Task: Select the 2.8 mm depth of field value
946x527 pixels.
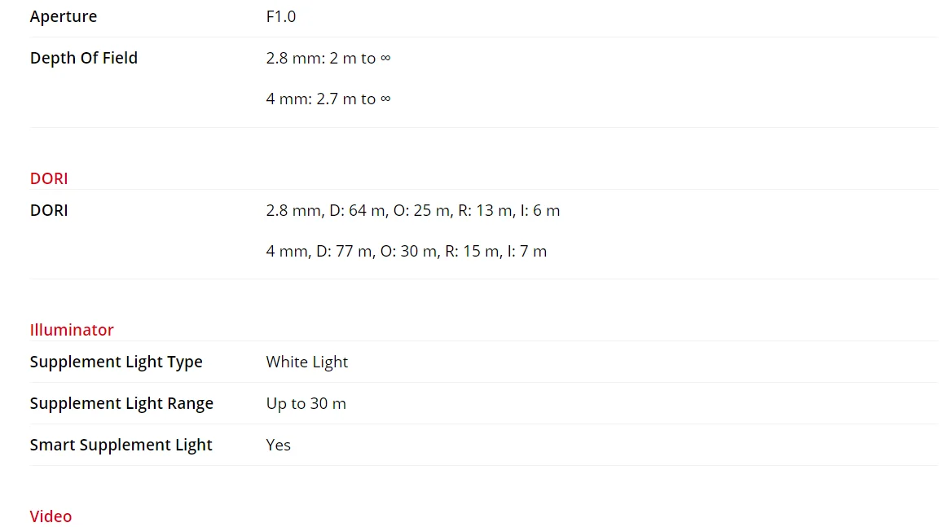Action: pos(328,58)
